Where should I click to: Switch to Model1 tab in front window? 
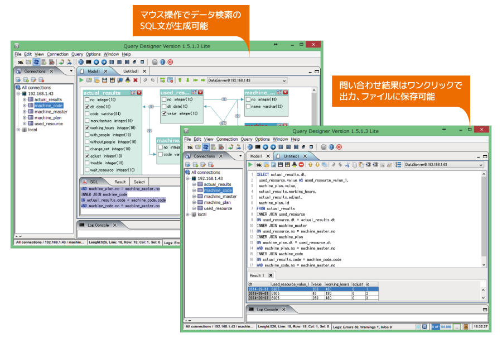click(x=256, y=156)
